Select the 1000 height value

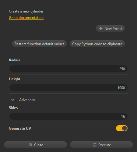(x=121, y=88)
